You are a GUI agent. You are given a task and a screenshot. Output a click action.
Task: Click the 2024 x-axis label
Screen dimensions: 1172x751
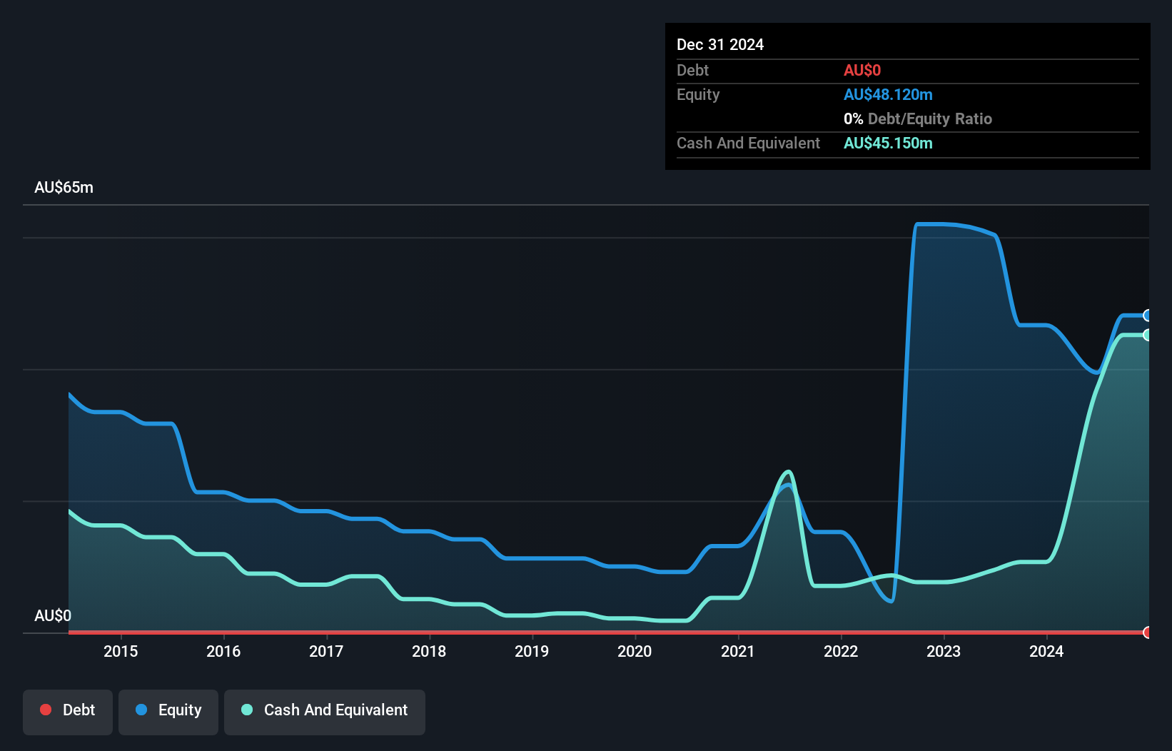[1046, 651]
